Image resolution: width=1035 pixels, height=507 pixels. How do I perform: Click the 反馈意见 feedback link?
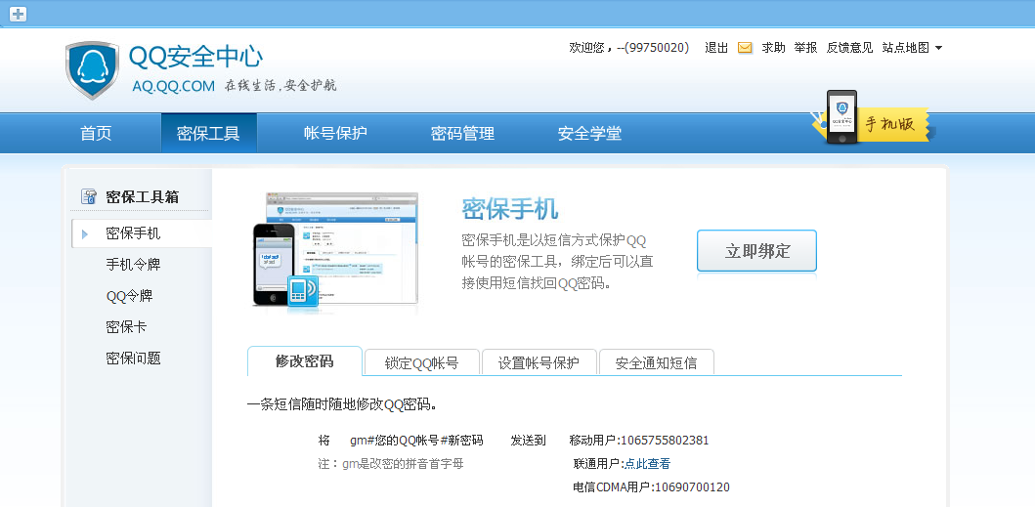coord(849,48)
